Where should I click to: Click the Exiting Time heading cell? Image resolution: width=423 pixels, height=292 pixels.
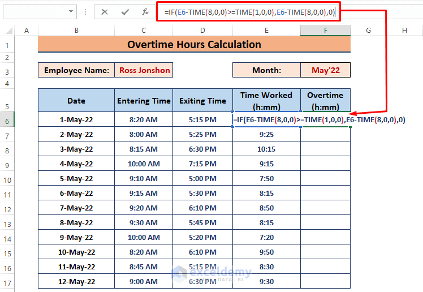click(x=202, y=100)
